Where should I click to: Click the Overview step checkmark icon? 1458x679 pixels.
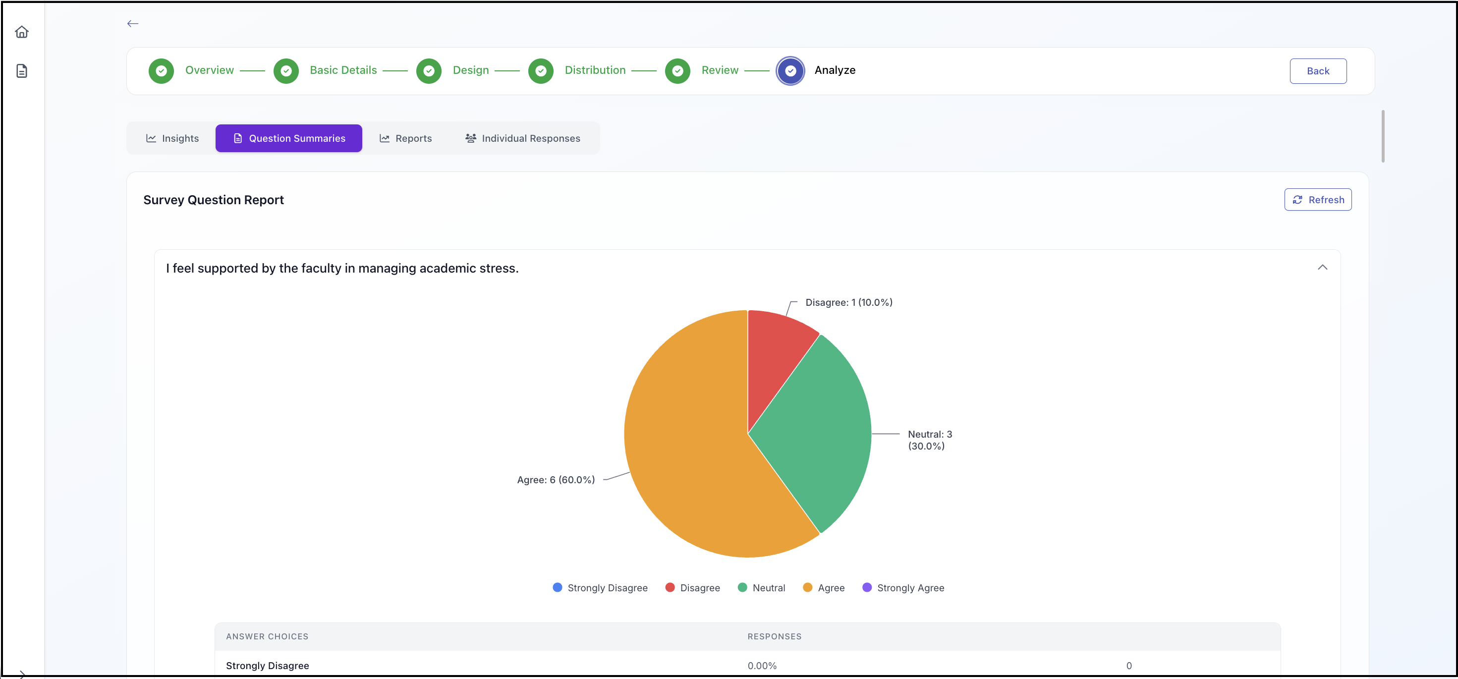(x=161, y=71)
